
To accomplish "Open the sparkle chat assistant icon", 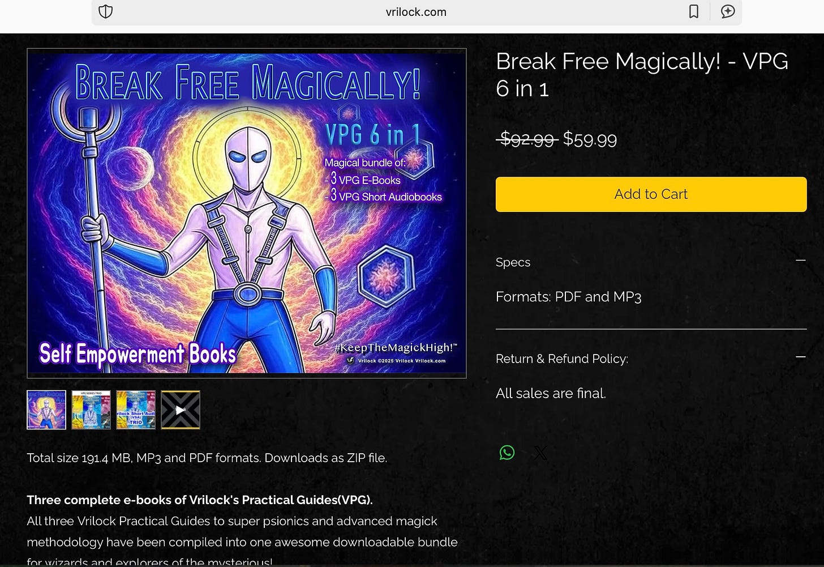I will [x=728, y=12].
